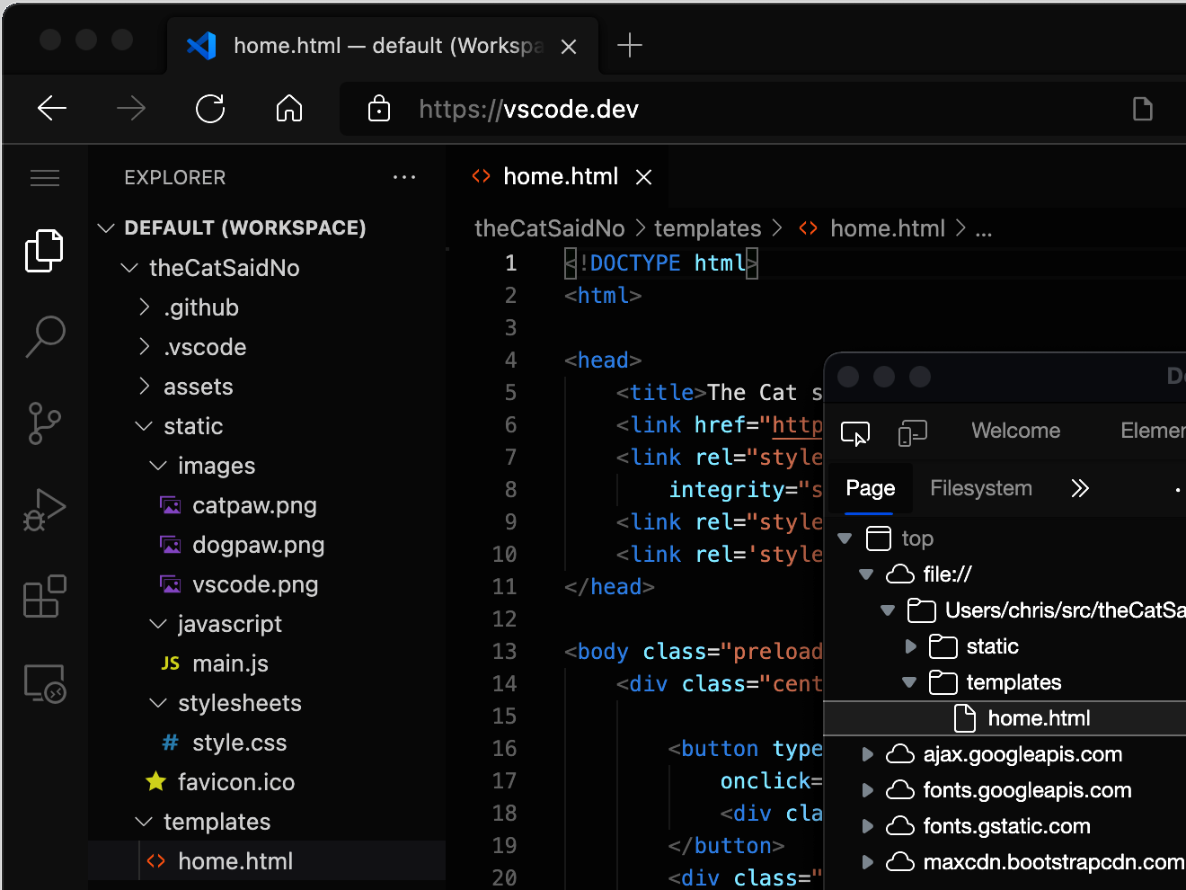1186x890 pixels.
Task: Open the VS Code hamburger menu
Action: pyautogui.click(x=44, y=177)
